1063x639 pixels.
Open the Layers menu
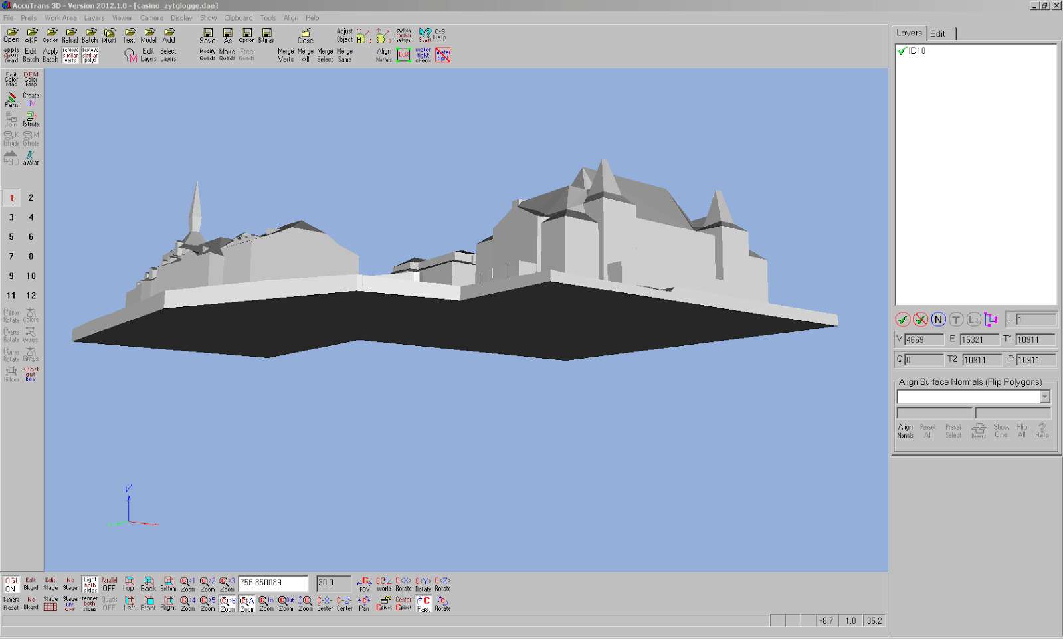94,18
